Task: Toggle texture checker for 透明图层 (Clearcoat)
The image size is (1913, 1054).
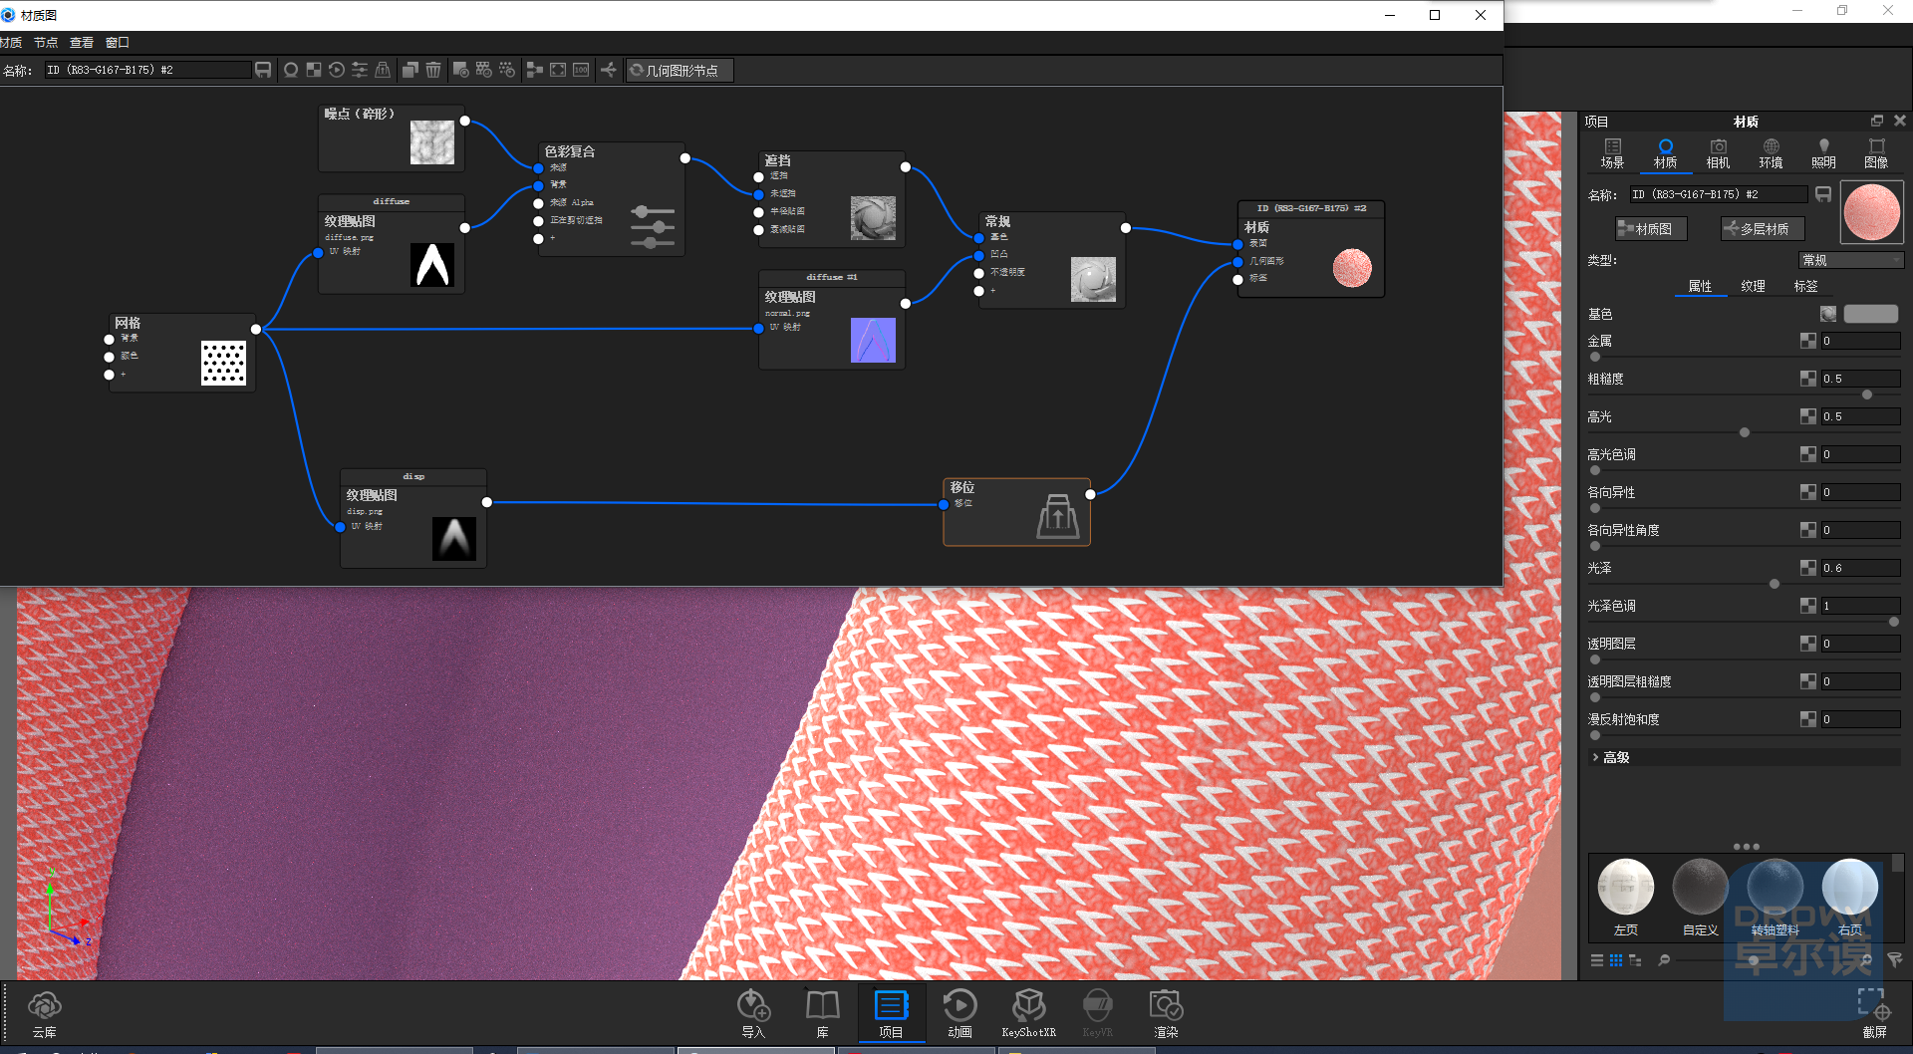Action: (x=1807, y=644)
